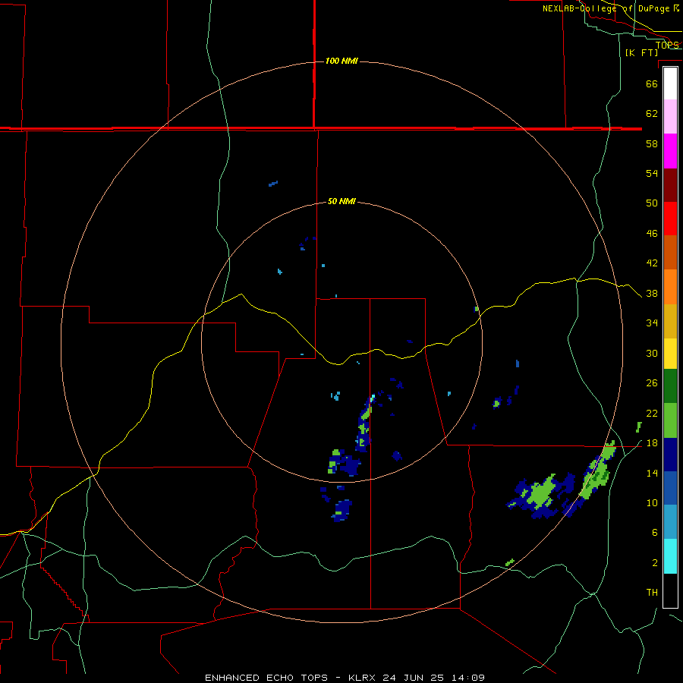
Task: Click the '14:09' timestamp
Action: [x=467, y=678]
